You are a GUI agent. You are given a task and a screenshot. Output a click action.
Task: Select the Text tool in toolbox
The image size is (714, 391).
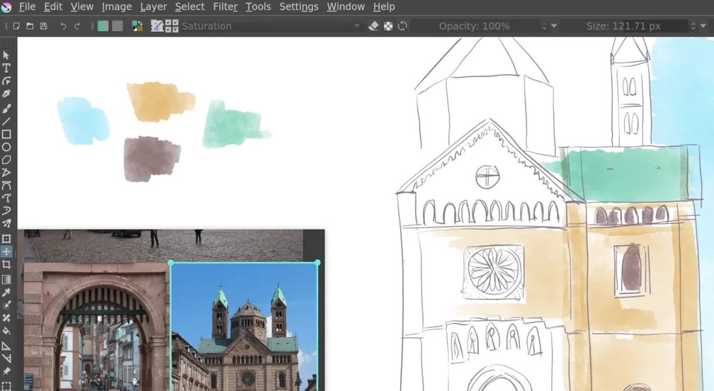click(x=6, y=68)
